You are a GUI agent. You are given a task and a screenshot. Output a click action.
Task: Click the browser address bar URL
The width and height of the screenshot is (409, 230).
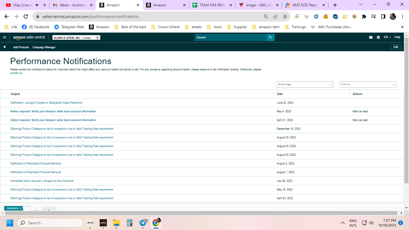(90, 16)
